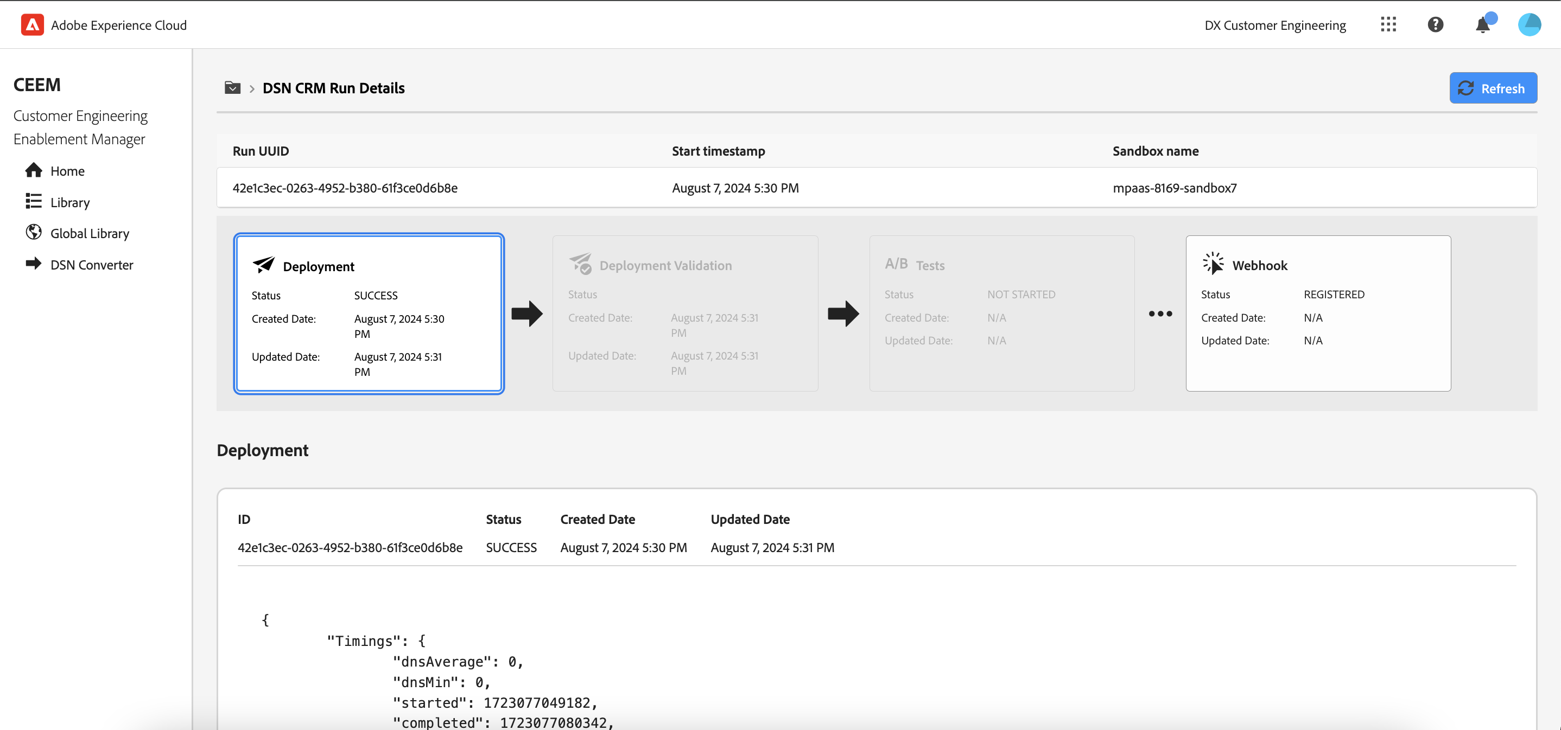Click the breadcrumb chevron separator
Viewport: 1561px width, 730px height.
[251, 88]
